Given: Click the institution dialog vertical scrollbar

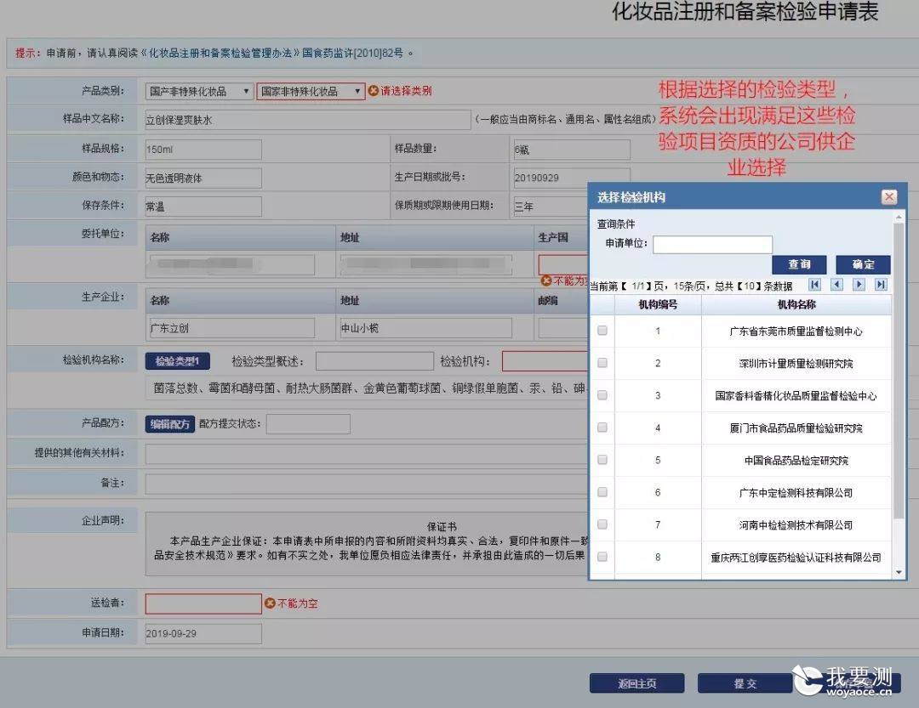Looking at the screenshot, I should coord(899,371).
